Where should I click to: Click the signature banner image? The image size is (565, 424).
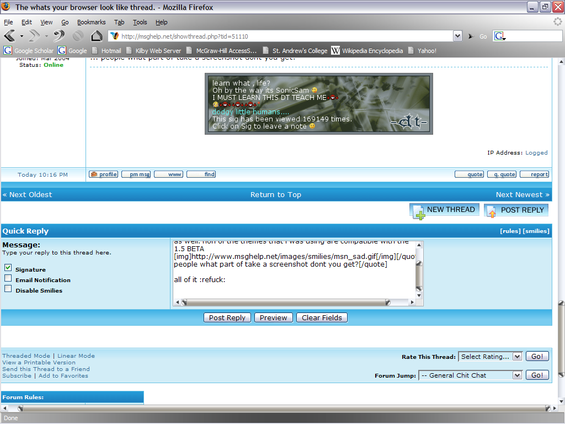click(x=319, y=104)
